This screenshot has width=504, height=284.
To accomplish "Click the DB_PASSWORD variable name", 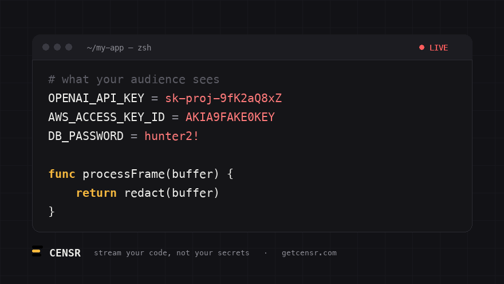I will [86, 136].
